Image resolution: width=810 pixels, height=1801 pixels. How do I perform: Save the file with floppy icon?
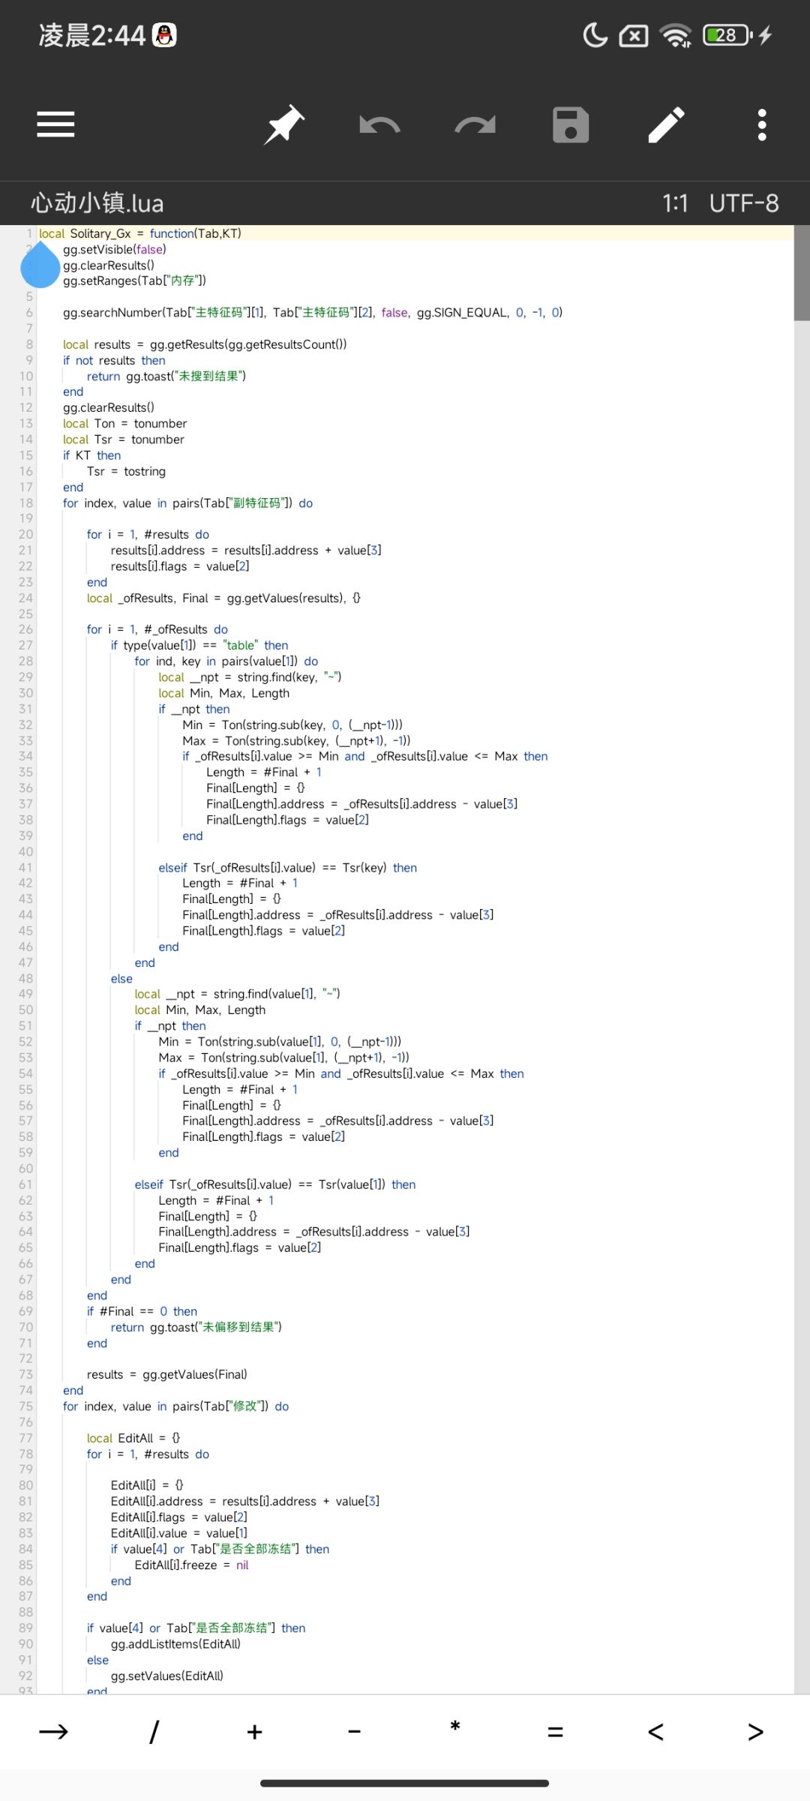[571, 125]
